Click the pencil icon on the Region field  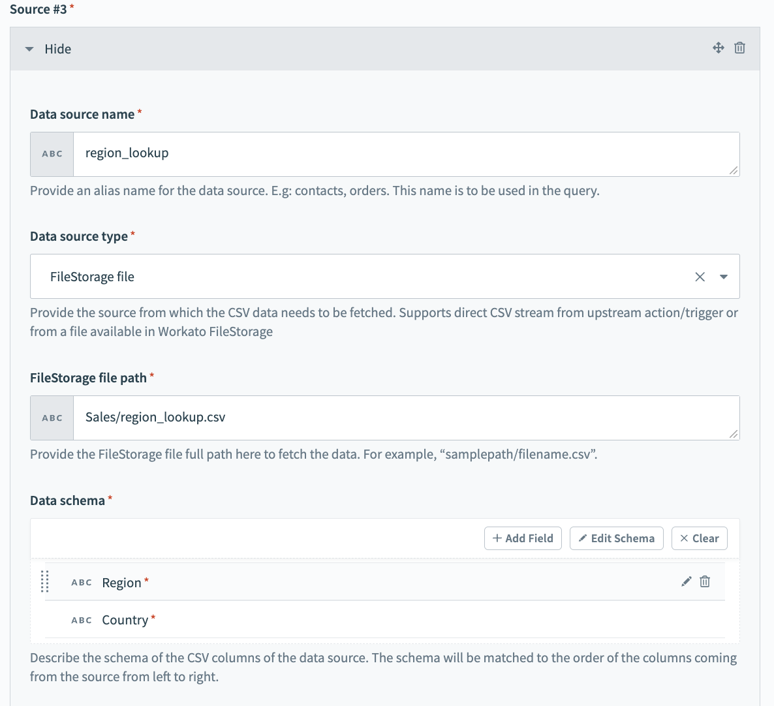686,581
